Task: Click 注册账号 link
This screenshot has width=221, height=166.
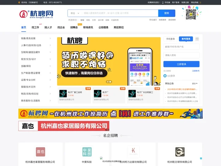Action: (x=196, y=71)
